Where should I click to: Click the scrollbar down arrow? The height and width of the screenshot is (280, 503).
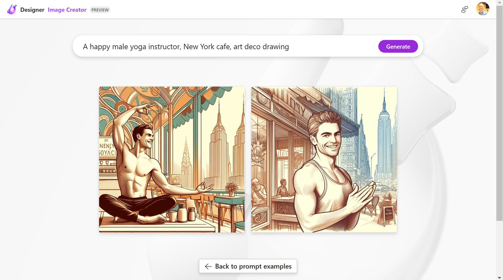click(x=500, y=278)
